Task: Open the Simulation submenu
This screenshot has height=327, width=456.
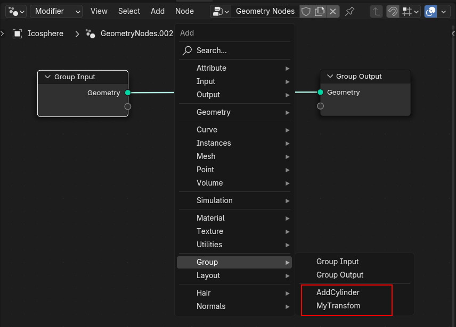Action: (234, 200)
